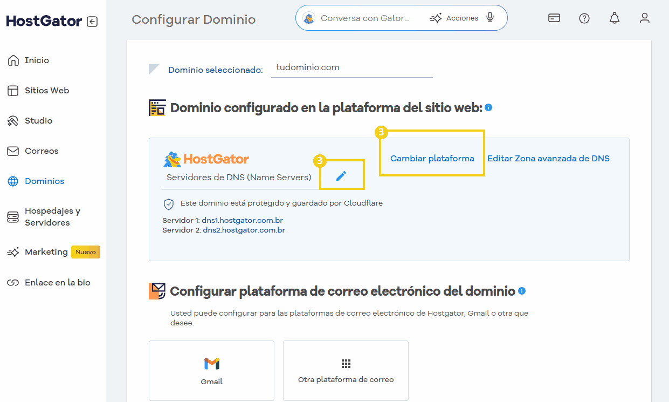Click info icon beside Configurar plataforma de correo
Viewport: 669px width, 402px height.
coord(521,291)
